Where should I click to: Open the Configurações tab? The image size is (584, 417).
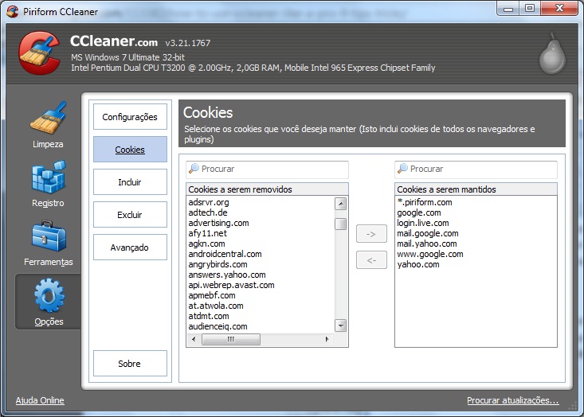coord(130,117)
